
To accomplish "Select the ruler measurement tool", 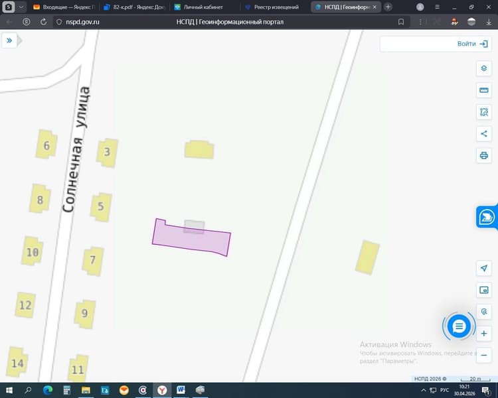I will pos(483,90).
